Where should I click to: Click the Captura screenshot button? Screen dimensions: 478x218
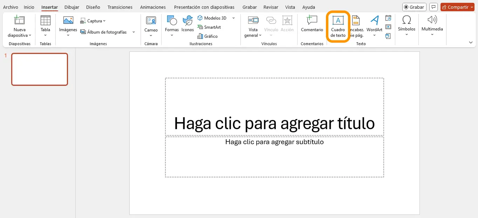click(93, 21)
